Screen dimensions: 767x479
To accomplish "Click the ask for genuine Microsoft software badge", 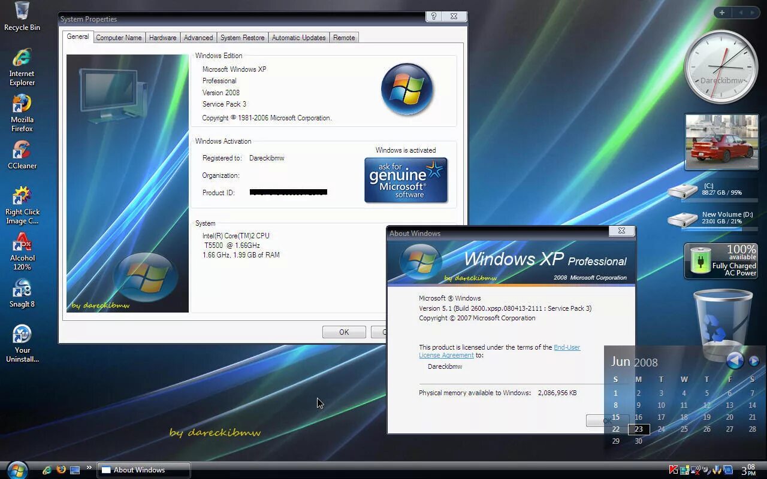I will click(406, 180).
